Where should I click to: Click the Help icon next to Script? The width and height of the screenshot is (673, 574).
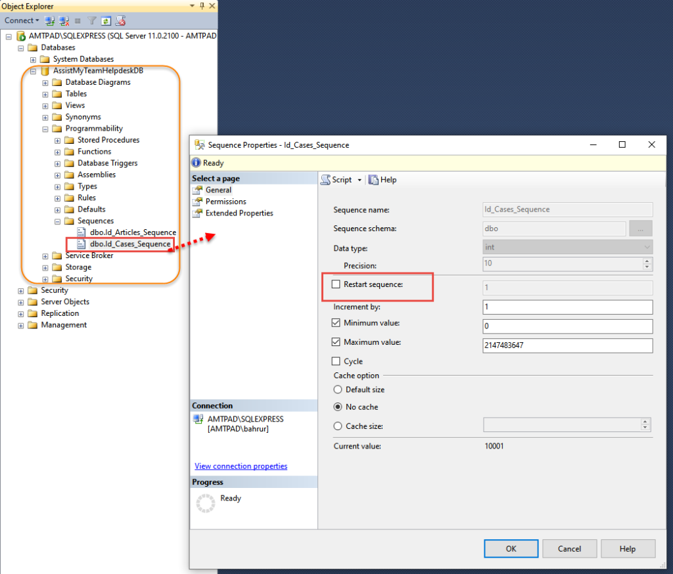coord(372,179)
